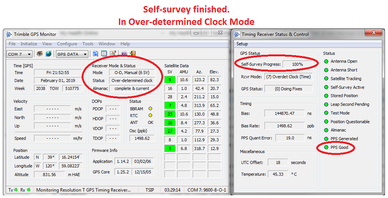Click the Rcvr Mode Overdet Clock field
The height and width of the screenshot is (198, 388).
point(289,77)
